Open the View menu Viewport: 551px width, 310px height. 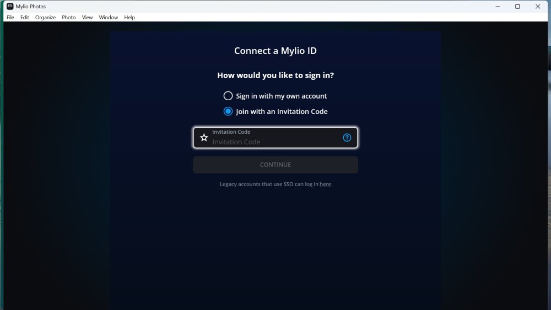87,17
